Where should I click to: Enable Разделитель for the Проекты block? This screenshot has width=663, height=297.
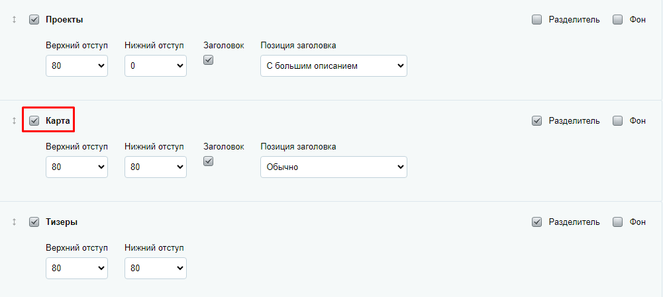pos(536,20)
